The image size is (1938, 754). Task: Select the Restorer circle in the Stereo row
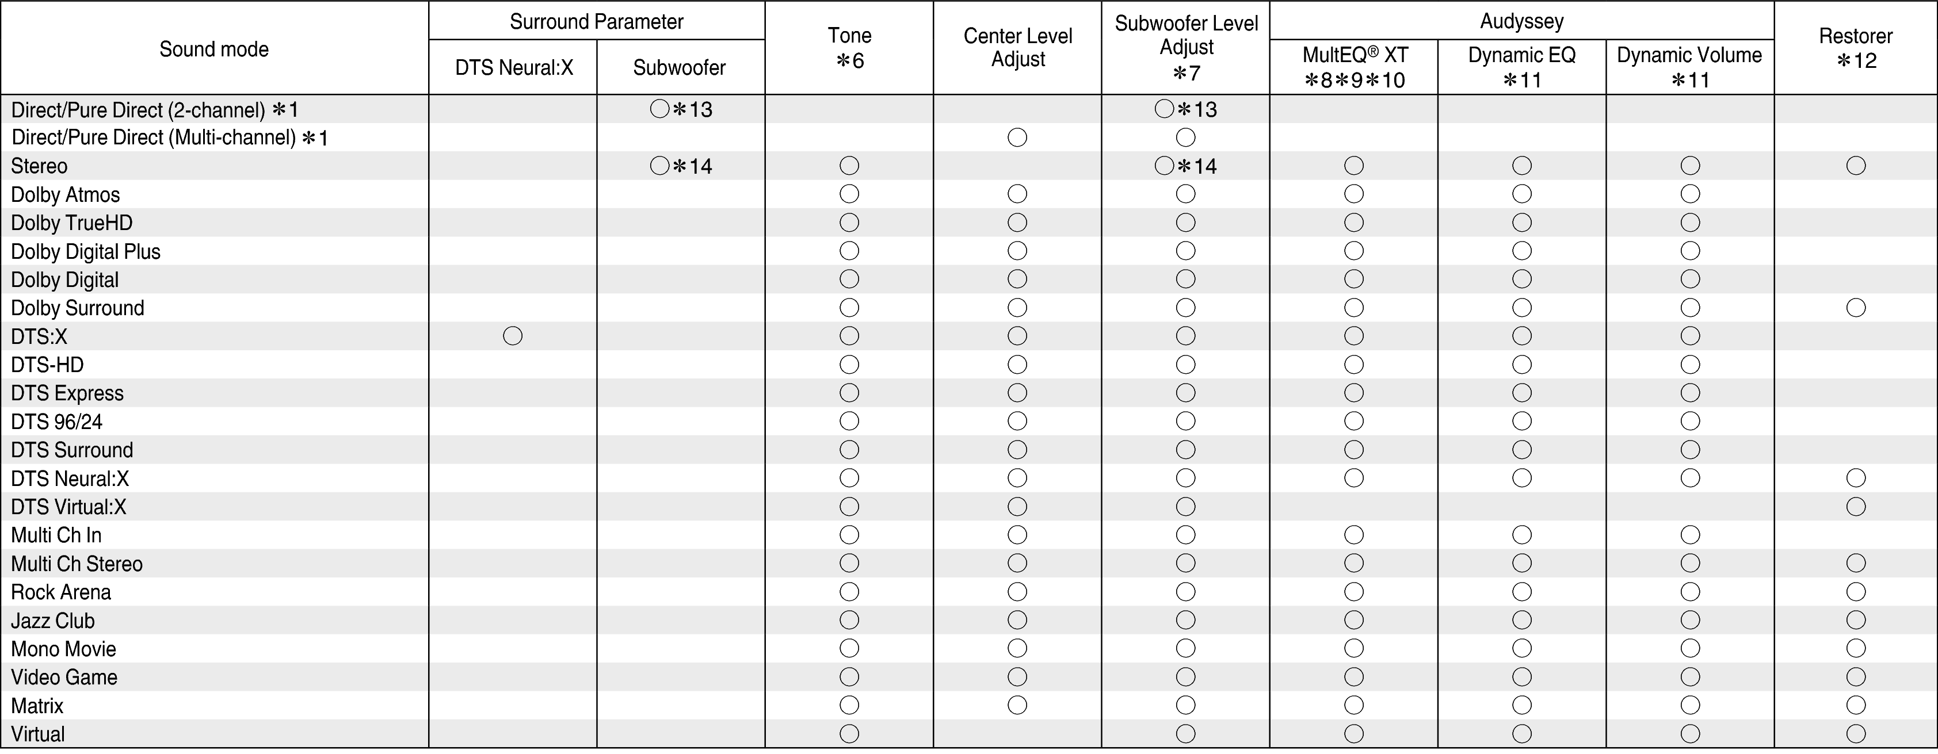point(1855,166)
